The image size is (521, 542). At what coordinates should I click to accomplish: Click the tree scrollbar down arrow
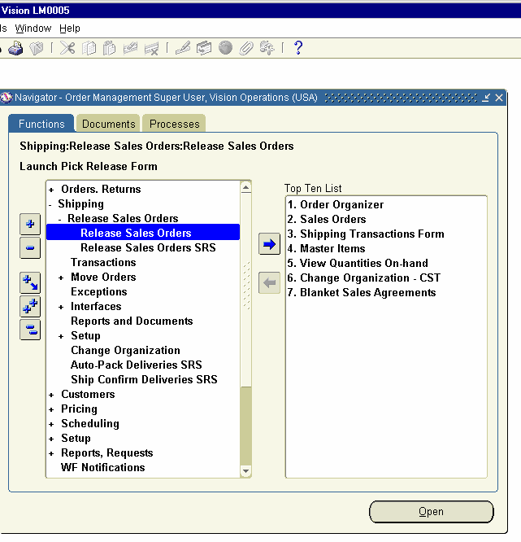tap(245, 471)
